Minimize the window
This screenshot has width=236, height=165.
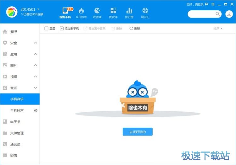point(219,4)
